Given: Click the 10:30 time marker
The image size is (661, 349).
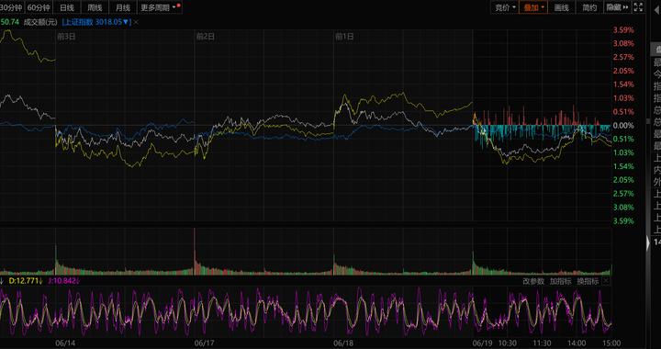Looking at the screenshot, I should pos(508,343).
